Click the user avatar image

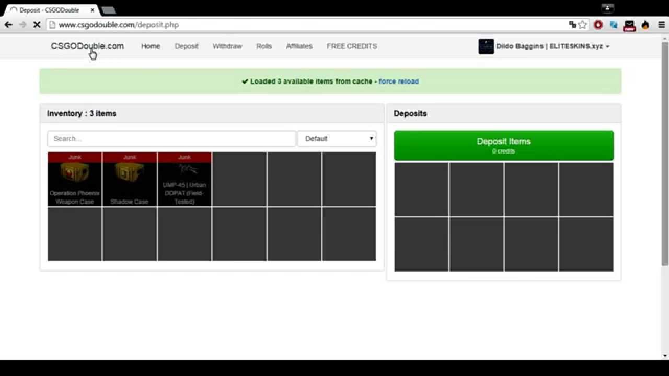click(x=486, y=46)
